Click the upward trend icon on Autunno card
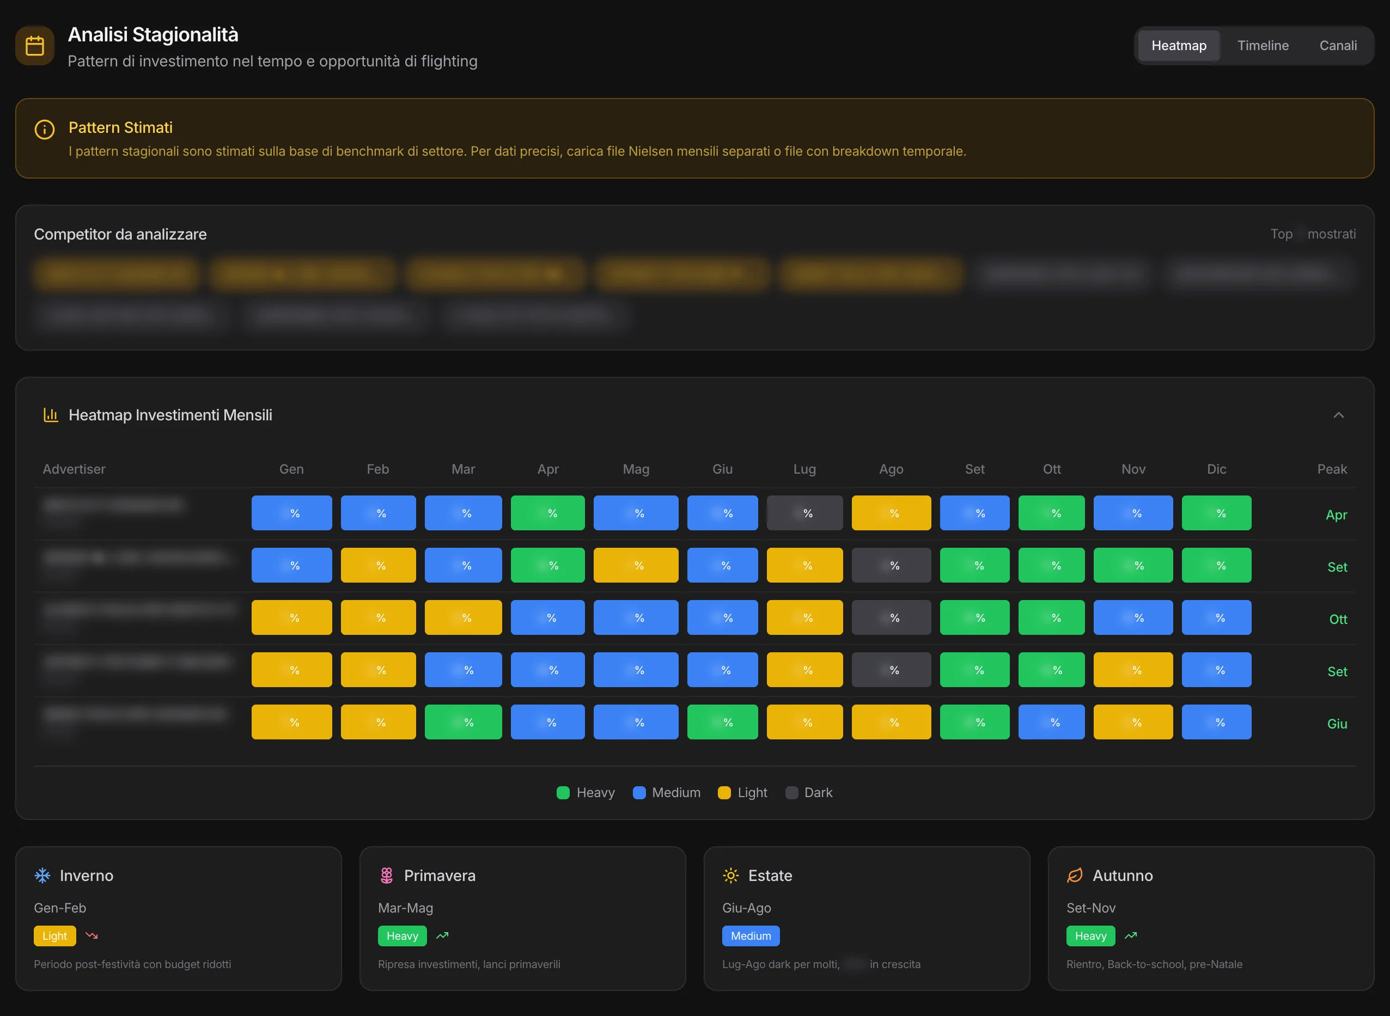 click(1130, 935)
